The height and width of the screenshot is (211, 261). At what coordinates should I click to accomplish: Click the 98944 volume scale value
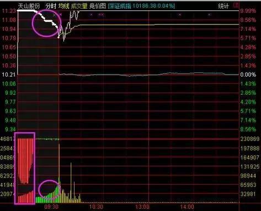pyautogui.click(x=248, y=176)
